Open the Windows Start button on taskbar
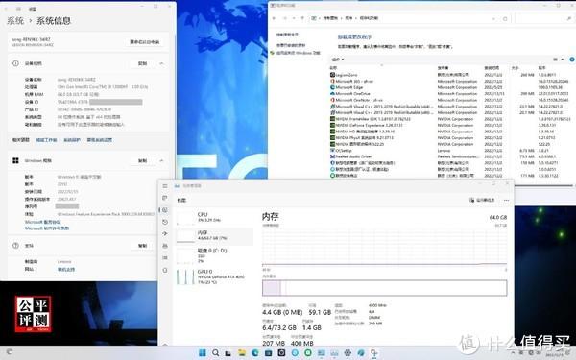576x360 pixels. (x=203, y=353)
